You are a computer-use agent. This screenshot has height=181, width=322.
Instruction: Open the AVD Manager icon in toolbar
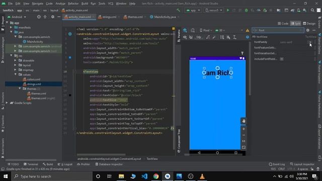click(x=298, y=10)
